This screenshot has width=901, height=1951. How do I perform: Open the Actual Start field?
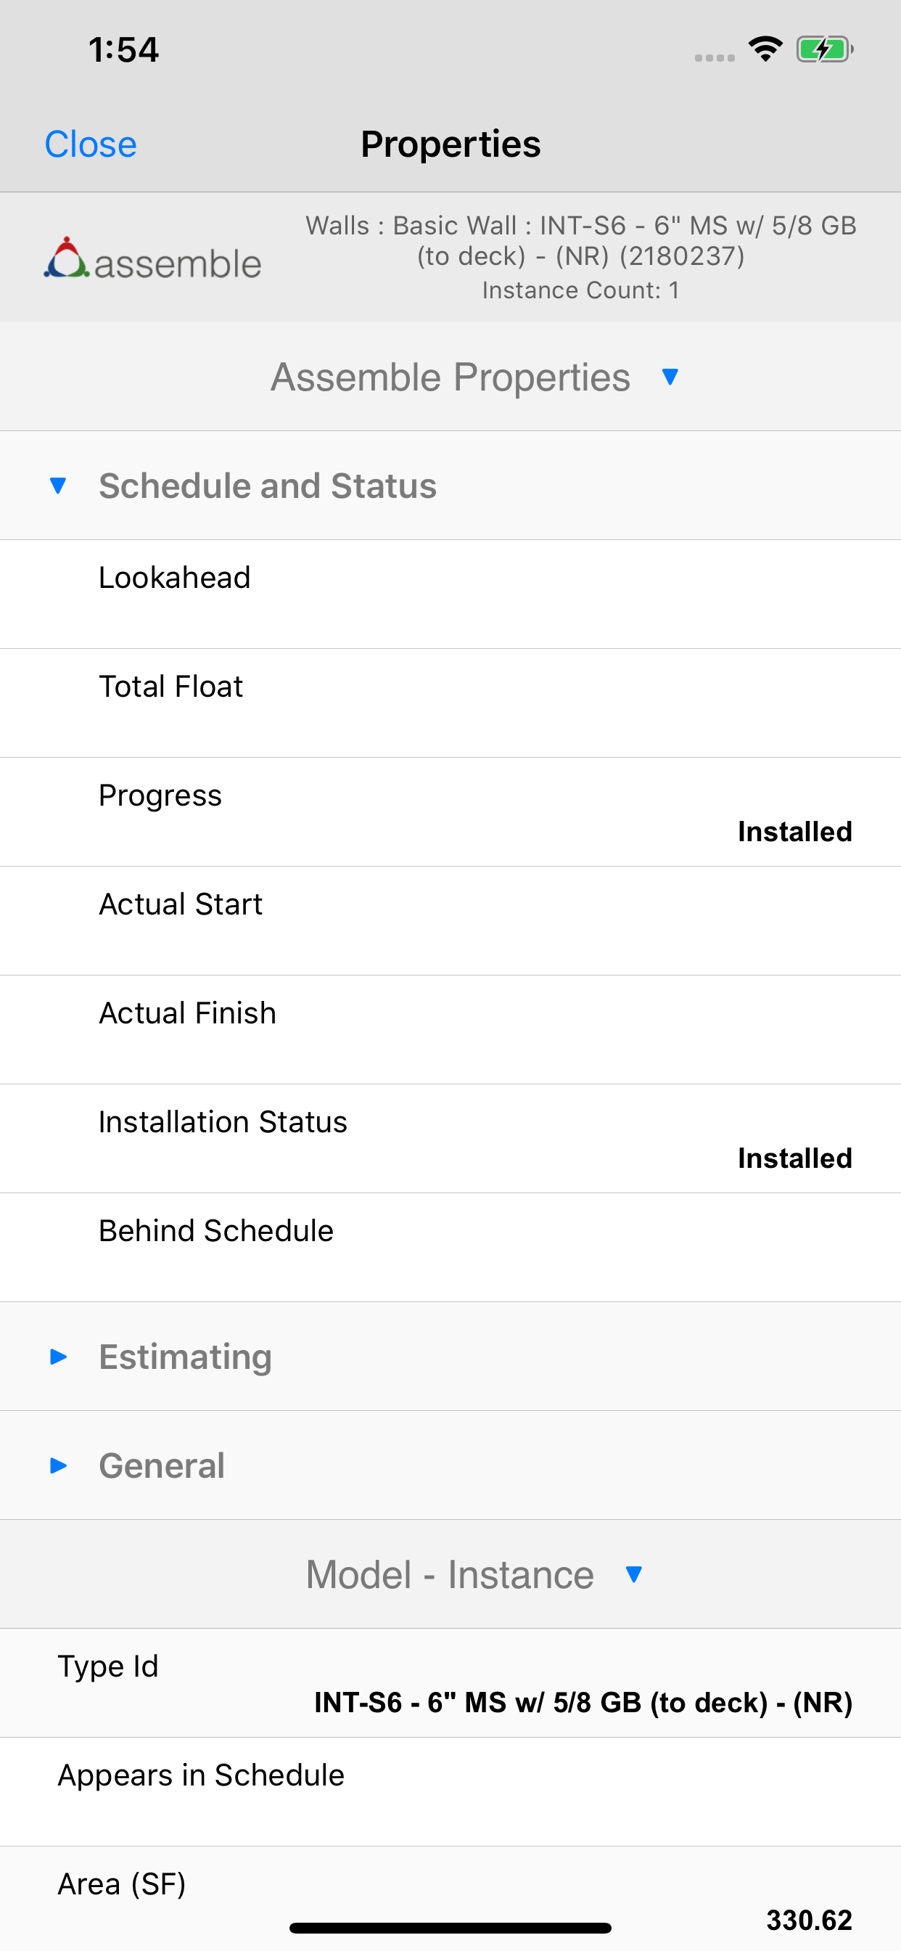(x=450, y=920)
